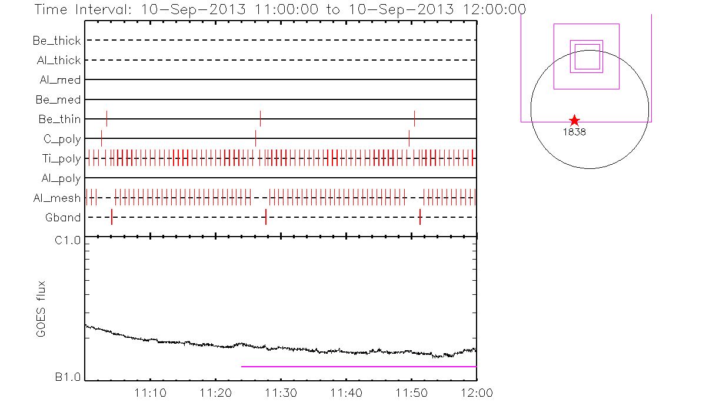Click the innermost square field-of-view box
This screenshot has height=412, width=706.
(587, 57)
